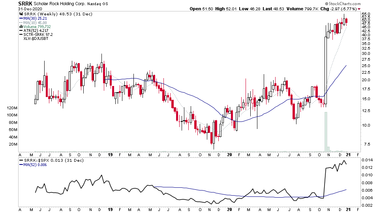This screenshot has height=213, width=379.
Task: Click the '12.5' price axis label
Action: coord(366,110)
